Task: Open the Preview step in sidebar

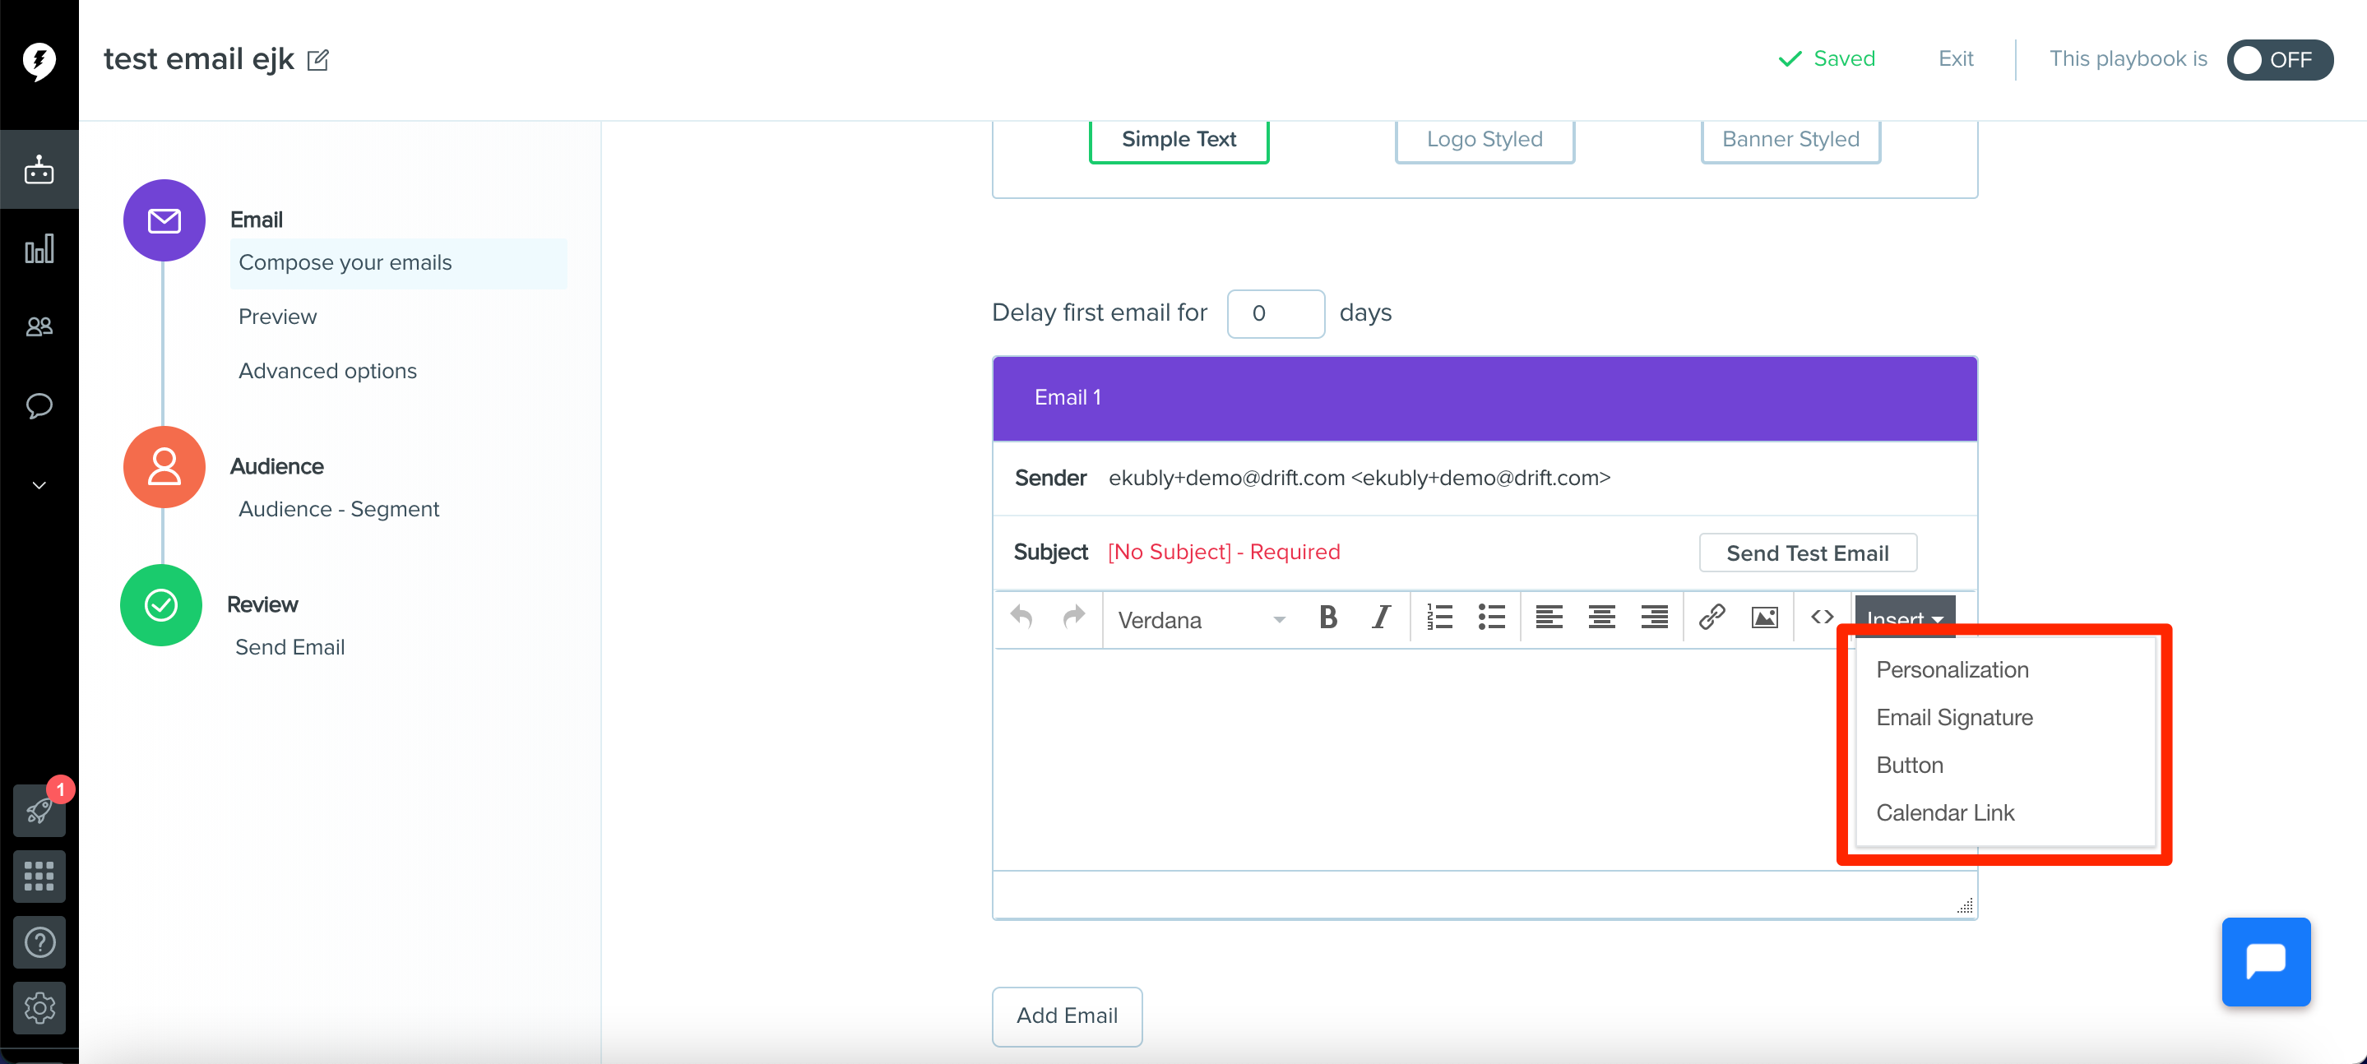Action: pyautogui.click(x=277, y=317)
